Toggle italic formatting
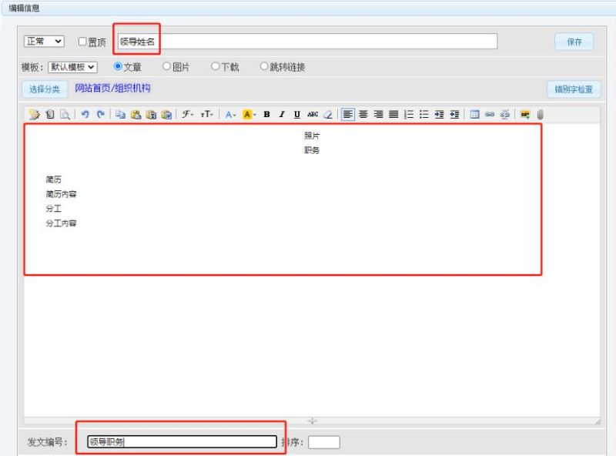 point(282,114)
